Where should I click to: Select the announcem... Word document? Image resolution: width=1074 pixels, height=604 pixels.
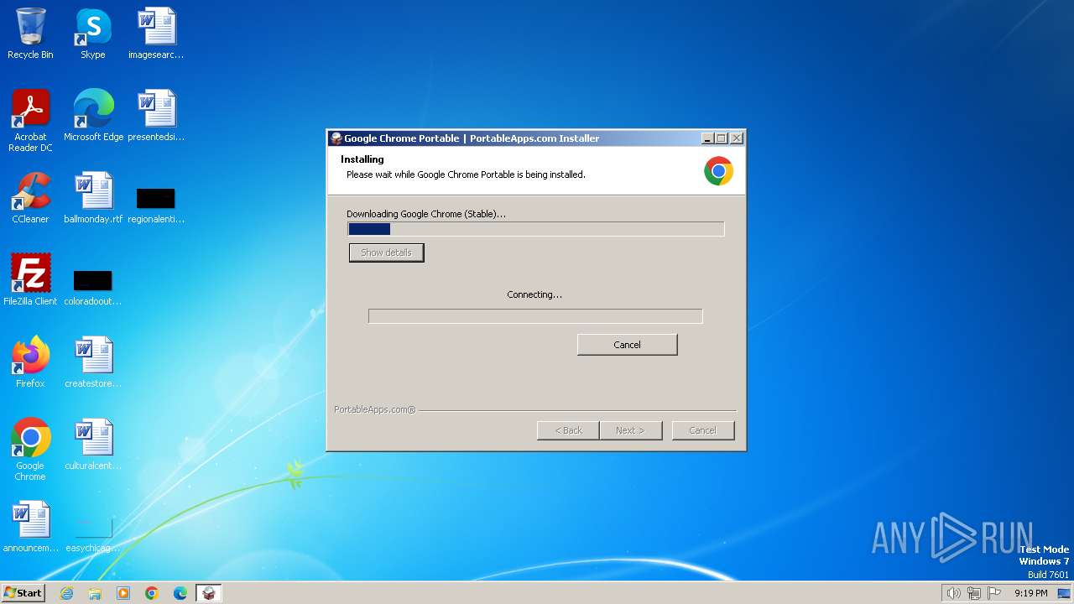coord(30,526)
